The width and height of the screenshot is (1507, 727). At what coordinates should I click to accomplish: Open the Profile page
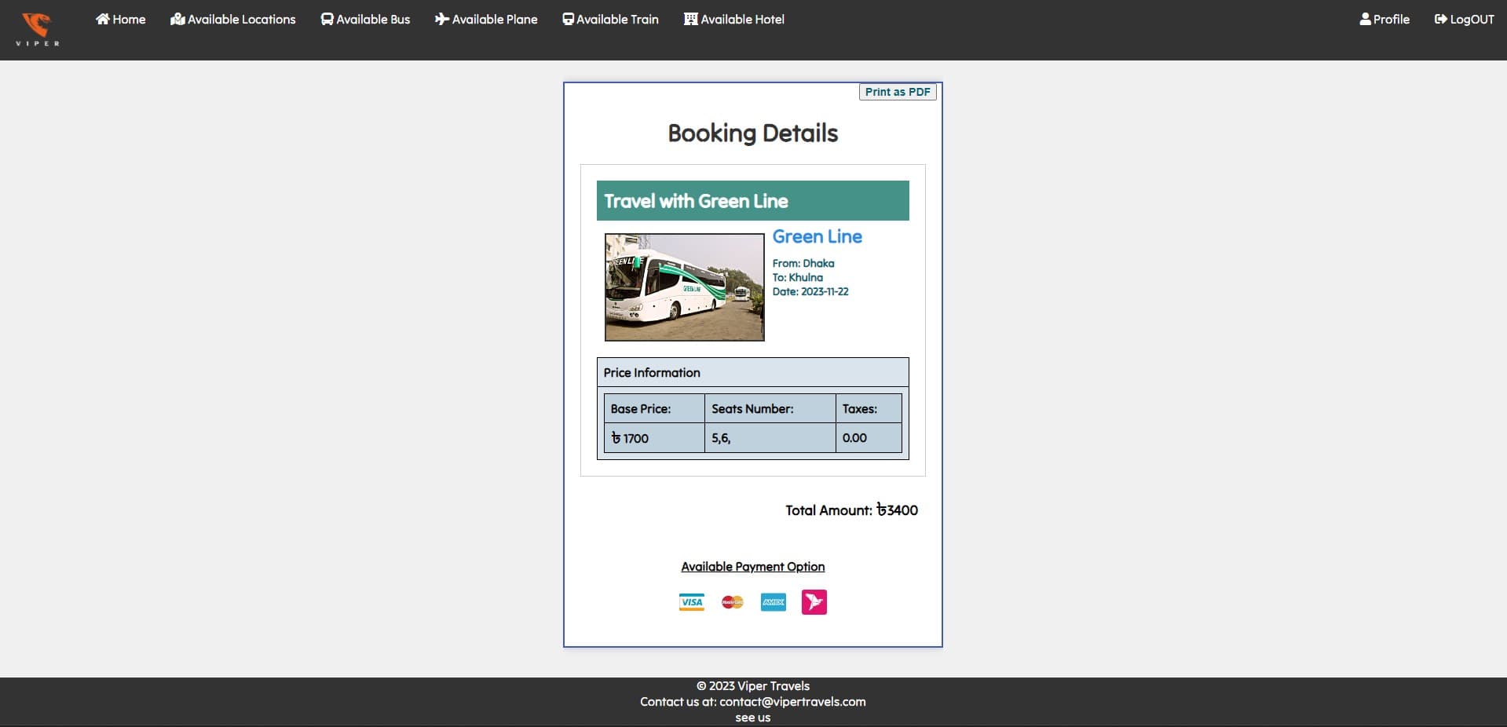point(1384,19)
